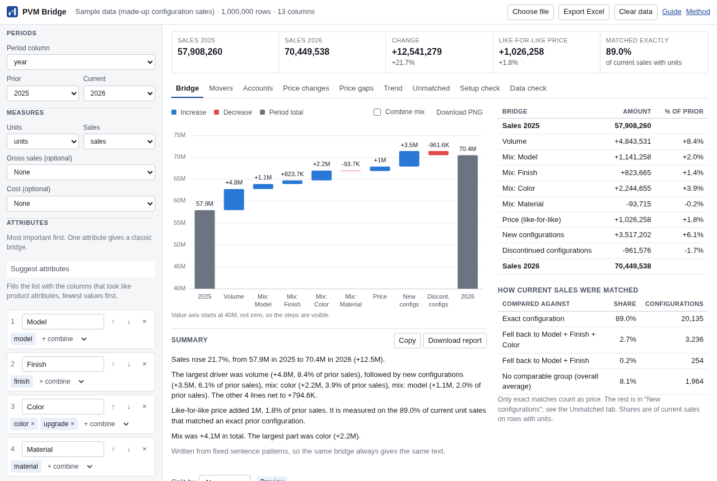This screenshot has width=717, height=481.
Task: Open combine dropdown for Finish attribute
Action: 61,381
